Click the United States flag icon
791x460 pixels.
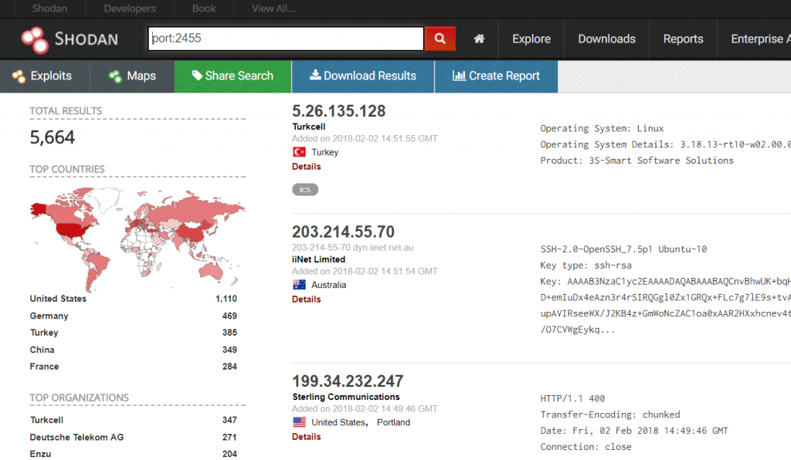click(299, 422)
